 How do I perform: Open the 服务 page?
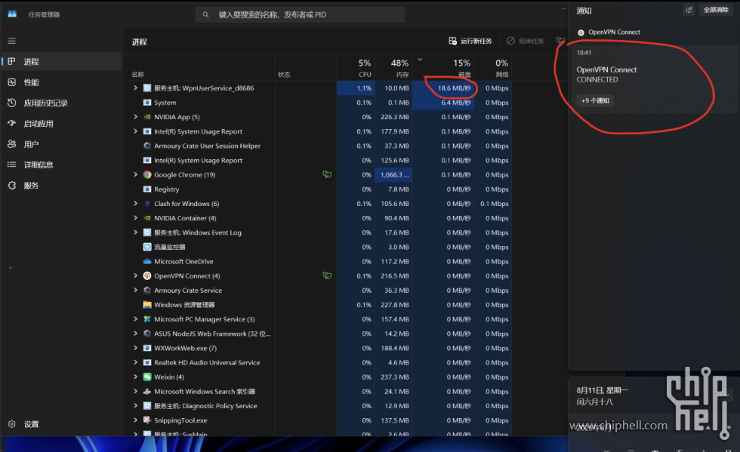point(62,186)
